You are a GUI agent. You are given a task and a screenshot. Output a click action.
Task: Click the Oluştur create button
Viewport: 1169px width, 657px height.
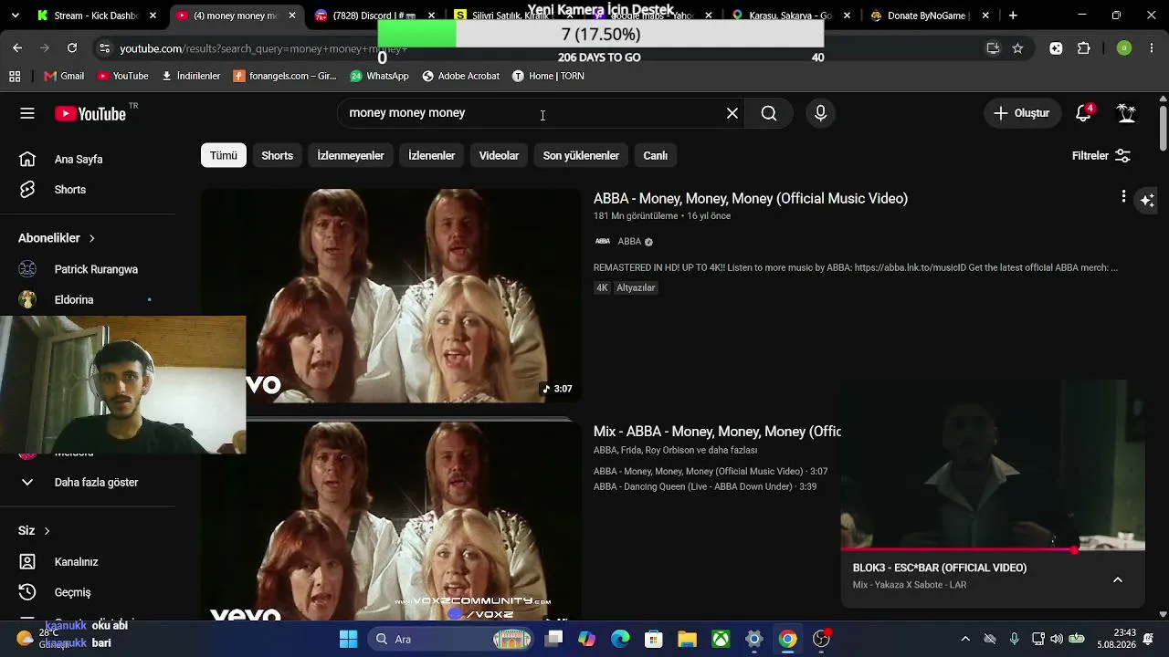(x=1022, y=113)
